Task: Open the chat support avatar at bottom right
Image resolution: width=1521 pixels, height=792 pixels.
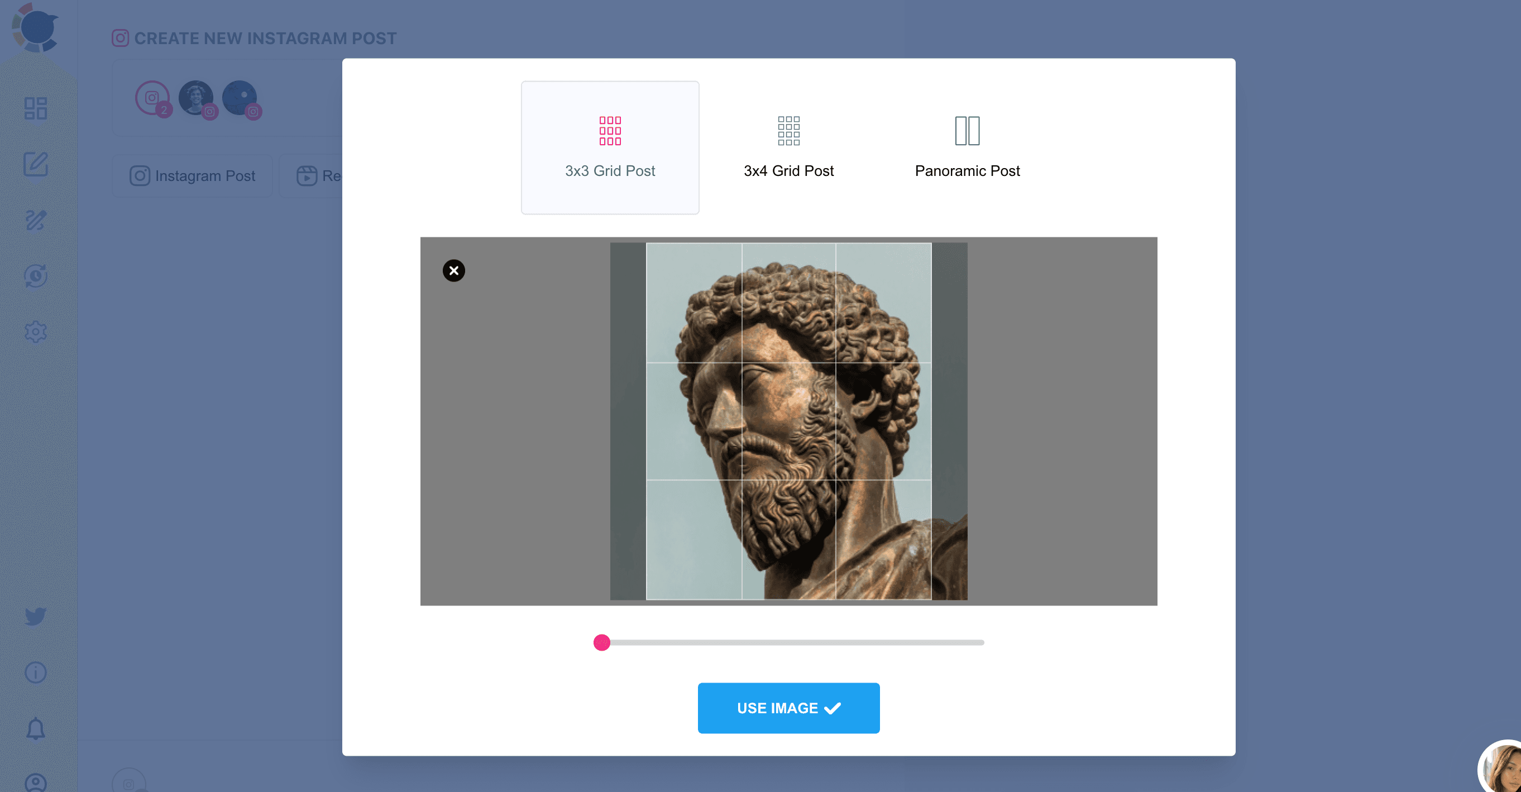Action: (1501, 768)
